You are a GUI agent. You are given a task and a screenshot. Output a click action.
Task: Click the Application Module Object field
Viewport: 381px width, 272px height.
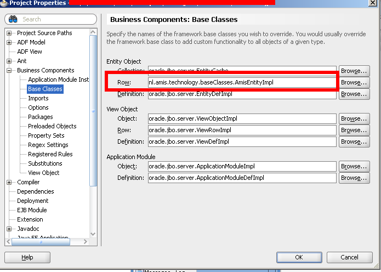point(242,166)
